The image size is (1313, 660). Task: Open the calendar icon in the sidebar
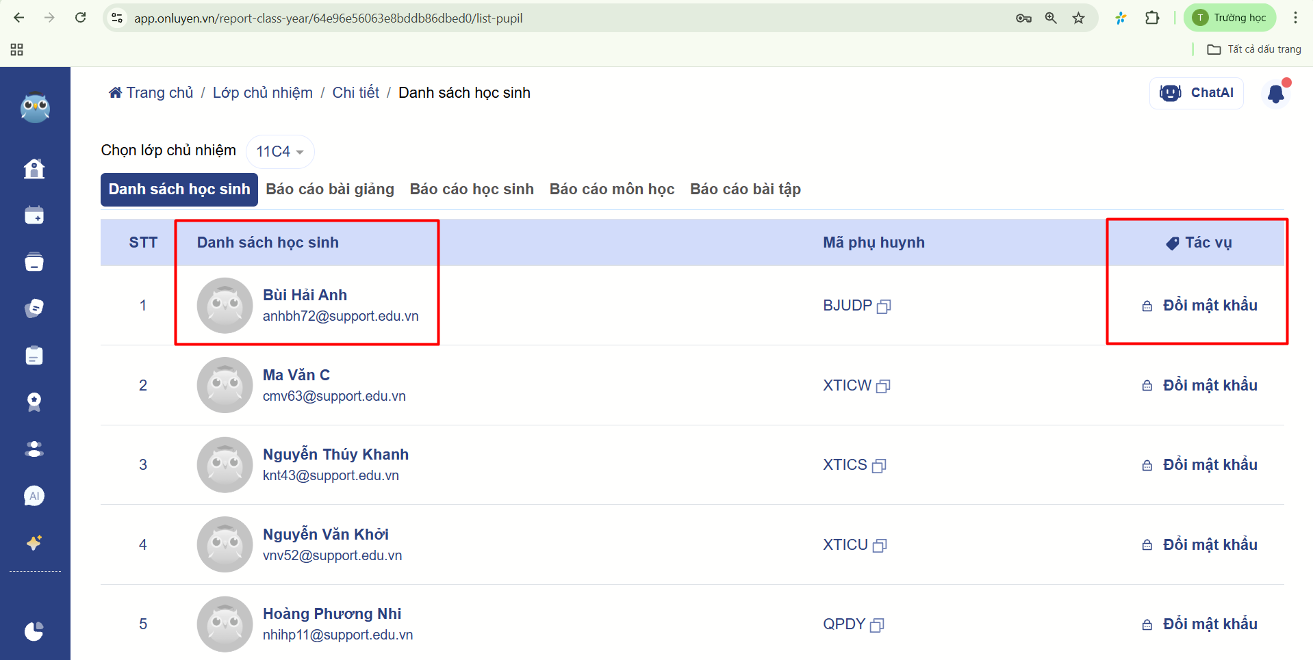tap(34, 215)
